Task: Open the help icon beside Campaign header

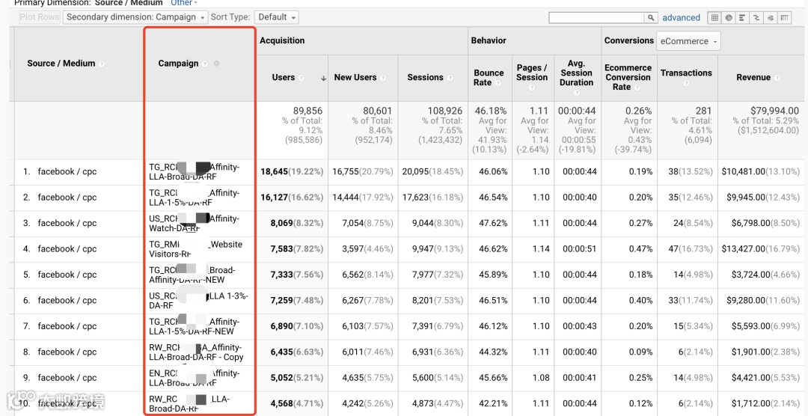Action: click(x=205, y=64)
